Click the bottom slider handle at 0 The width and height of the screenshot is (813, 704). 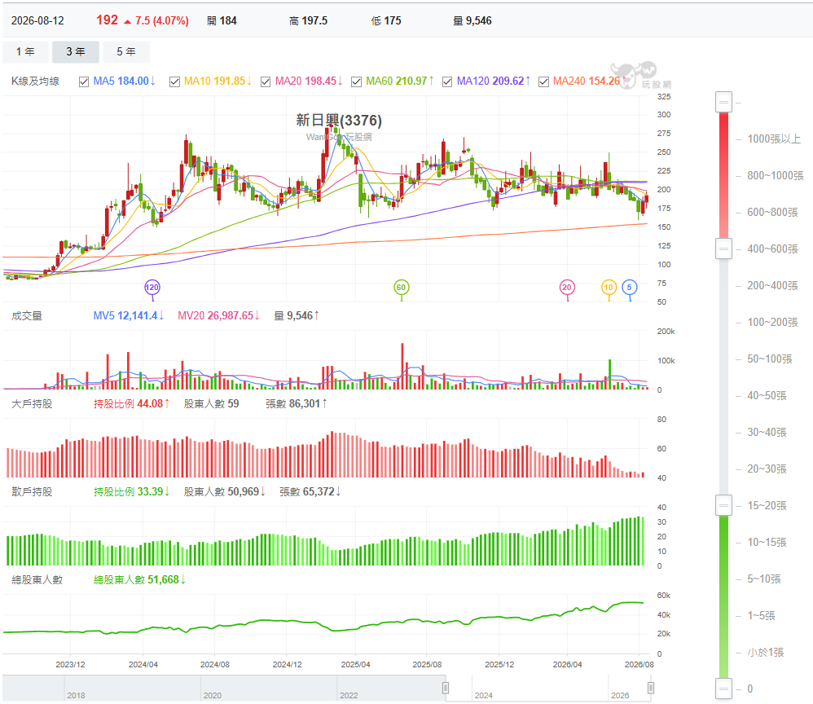click(x=723, y=689)
